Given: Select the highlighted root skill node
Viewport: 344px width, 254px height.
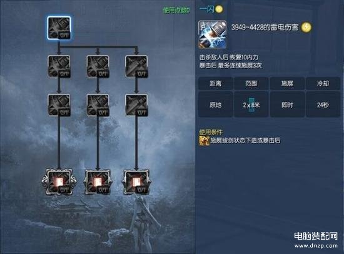Looking at the screenshot, I should point(59,28).
